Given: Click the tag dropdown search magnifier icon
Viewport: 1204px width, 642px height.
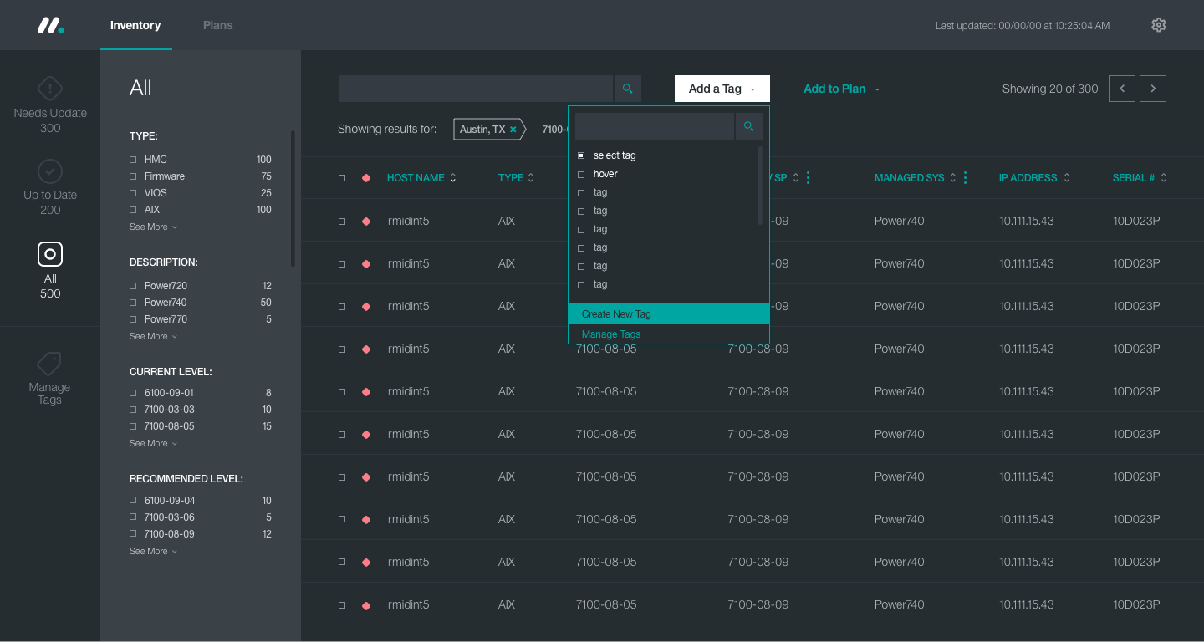Looking at the screenshot, I should click(749, 126).
